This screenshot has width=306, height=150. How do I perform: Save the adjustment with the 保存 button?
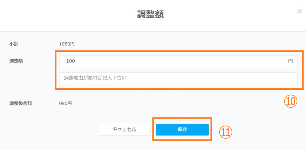[182, 130]
